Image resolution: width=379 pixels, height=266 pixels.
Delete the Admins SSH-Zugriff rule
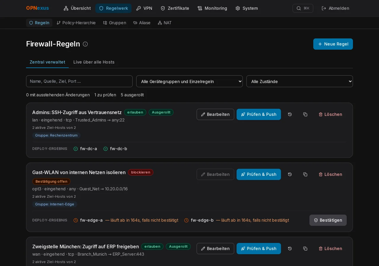[330, 114]
